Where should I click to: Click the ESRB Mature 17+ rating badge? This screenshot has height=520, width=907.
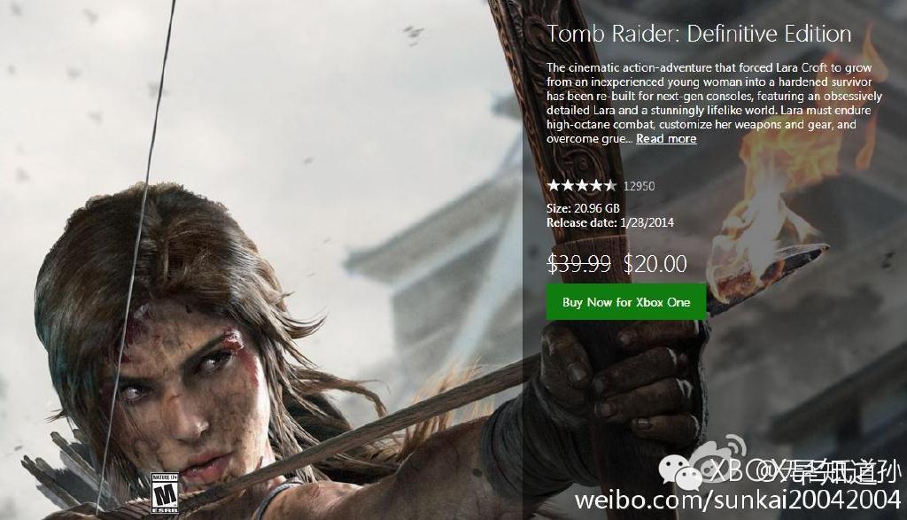(164, 493)
